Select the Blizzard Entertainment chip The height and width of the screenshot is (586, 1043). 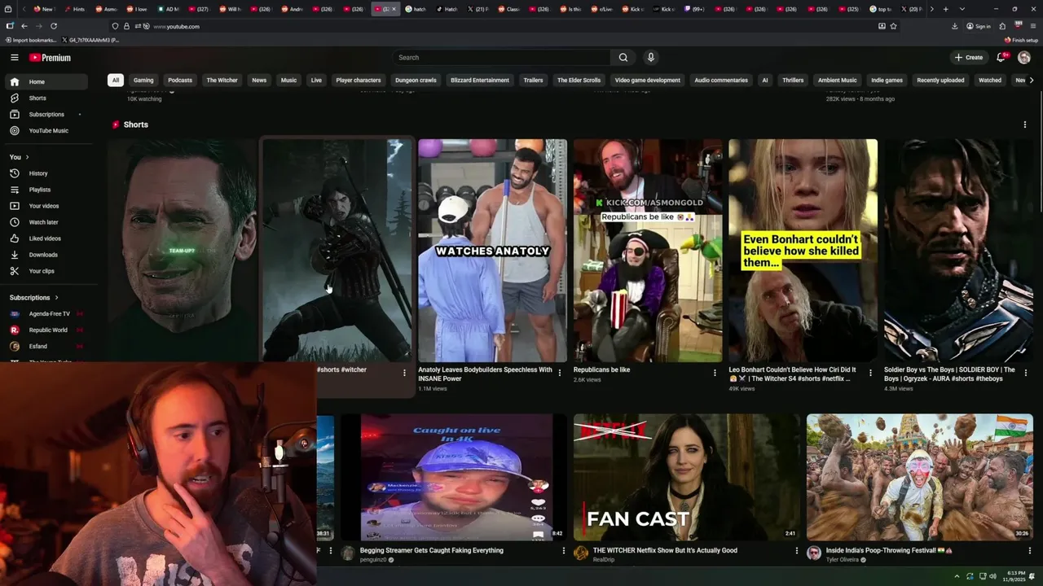480,80
